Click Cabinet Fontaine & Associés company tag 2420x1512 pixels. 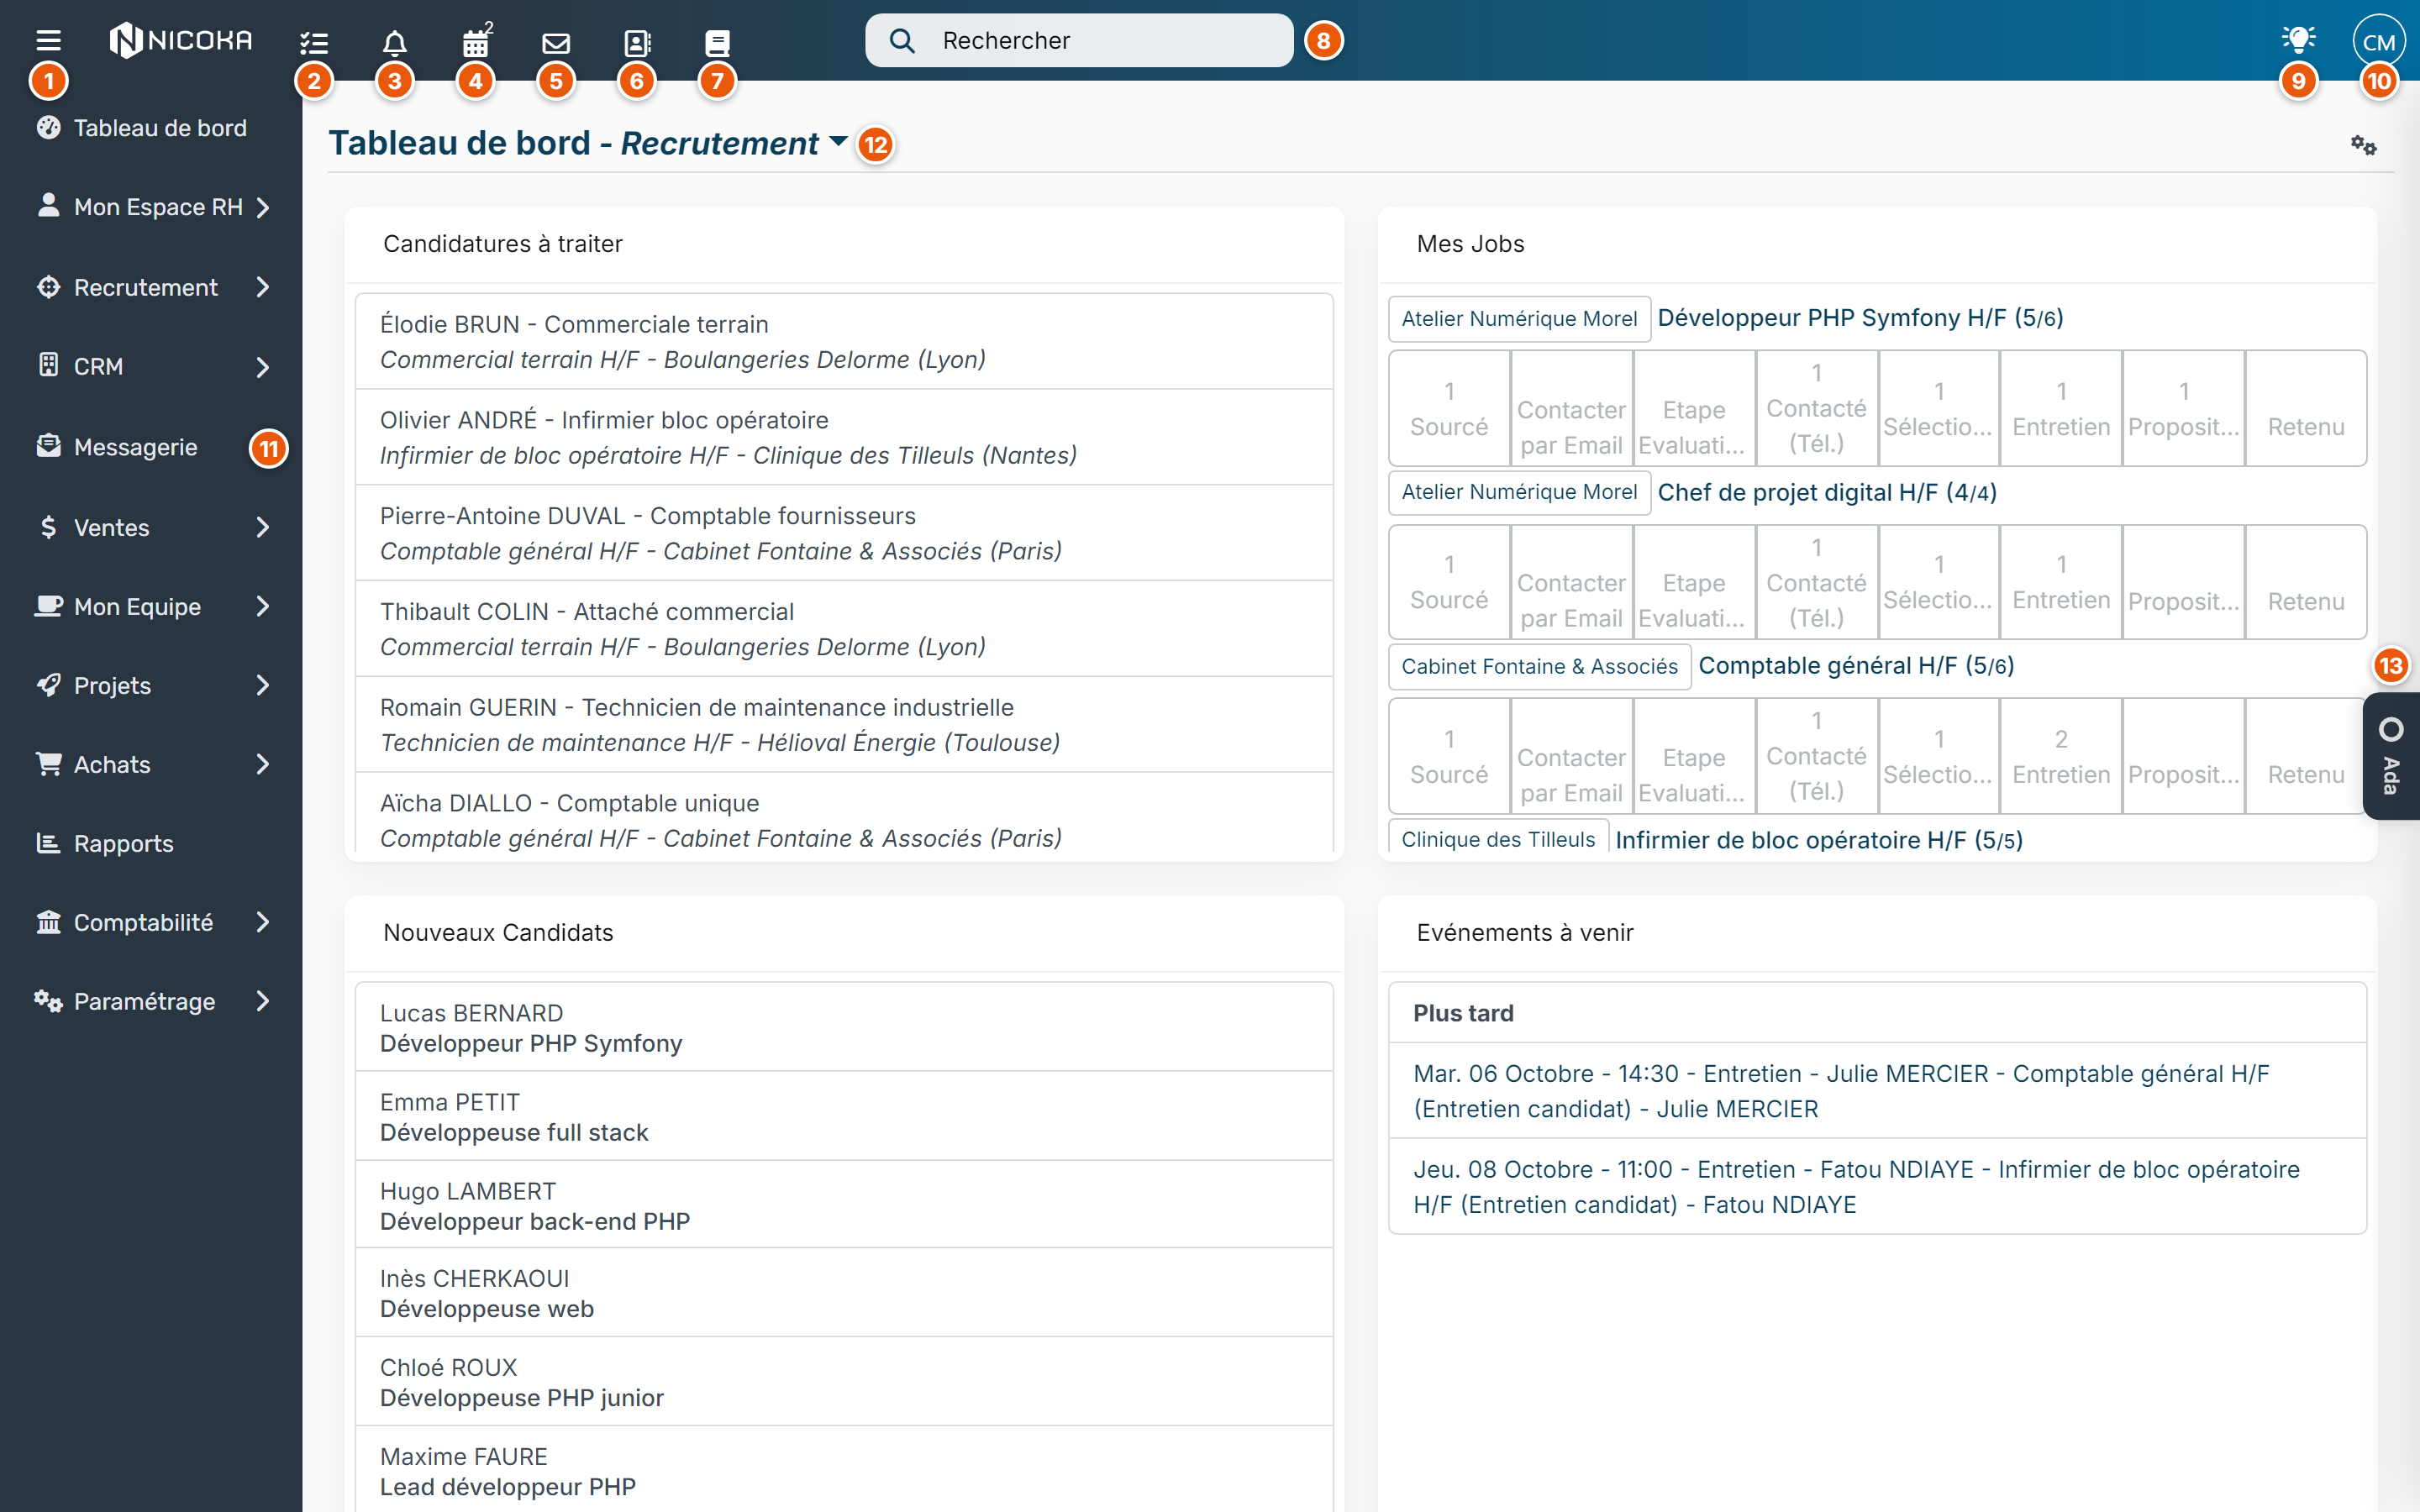pos(1539,667)
